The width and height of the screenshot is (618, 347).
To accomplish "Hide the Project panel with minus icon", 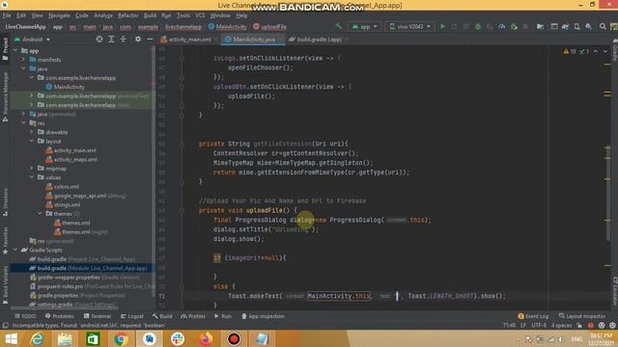I will click(150, 39).
